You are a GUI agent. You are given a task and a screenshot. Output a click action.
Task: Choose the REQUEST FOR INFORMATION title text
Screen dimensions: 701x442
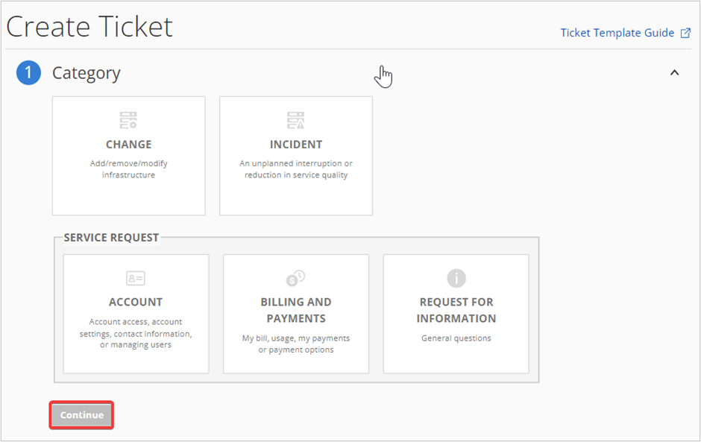[x=456, y=310]
